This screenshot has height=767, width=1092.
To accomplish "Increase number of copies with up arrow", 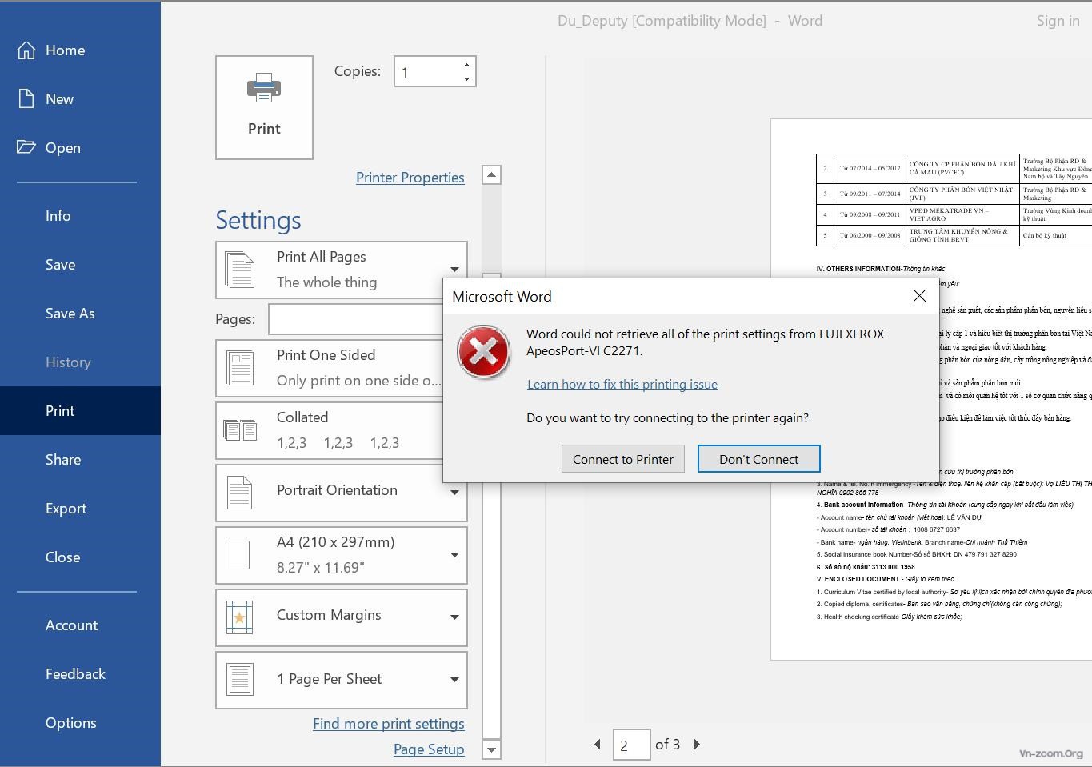I will [466, 65].
